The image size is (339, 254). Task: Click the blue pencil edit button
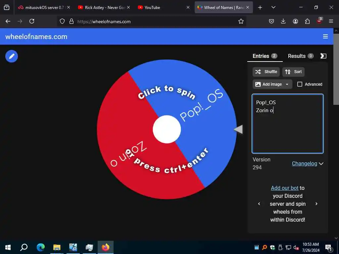click(12, 56)
